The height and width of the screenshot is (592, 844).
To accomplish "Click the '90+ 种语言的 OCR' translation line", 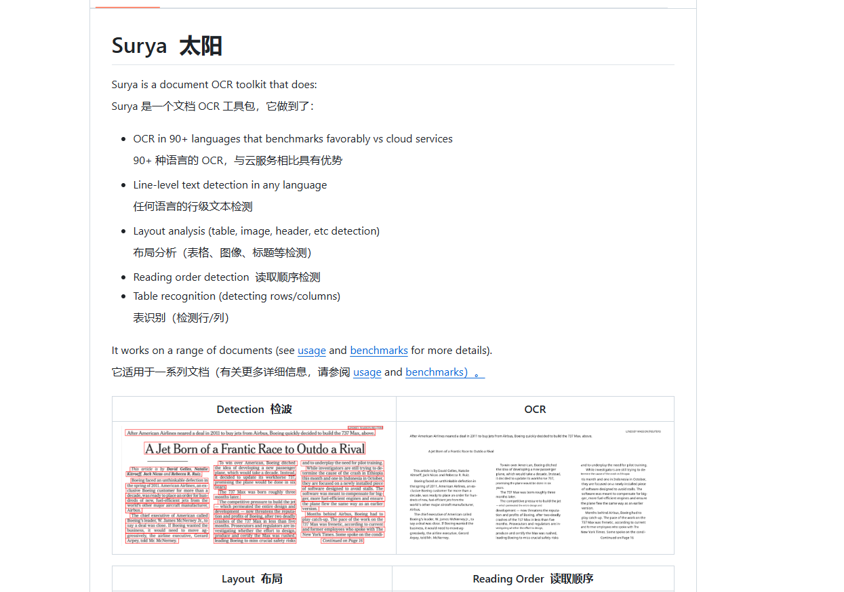I will (238, 161).
